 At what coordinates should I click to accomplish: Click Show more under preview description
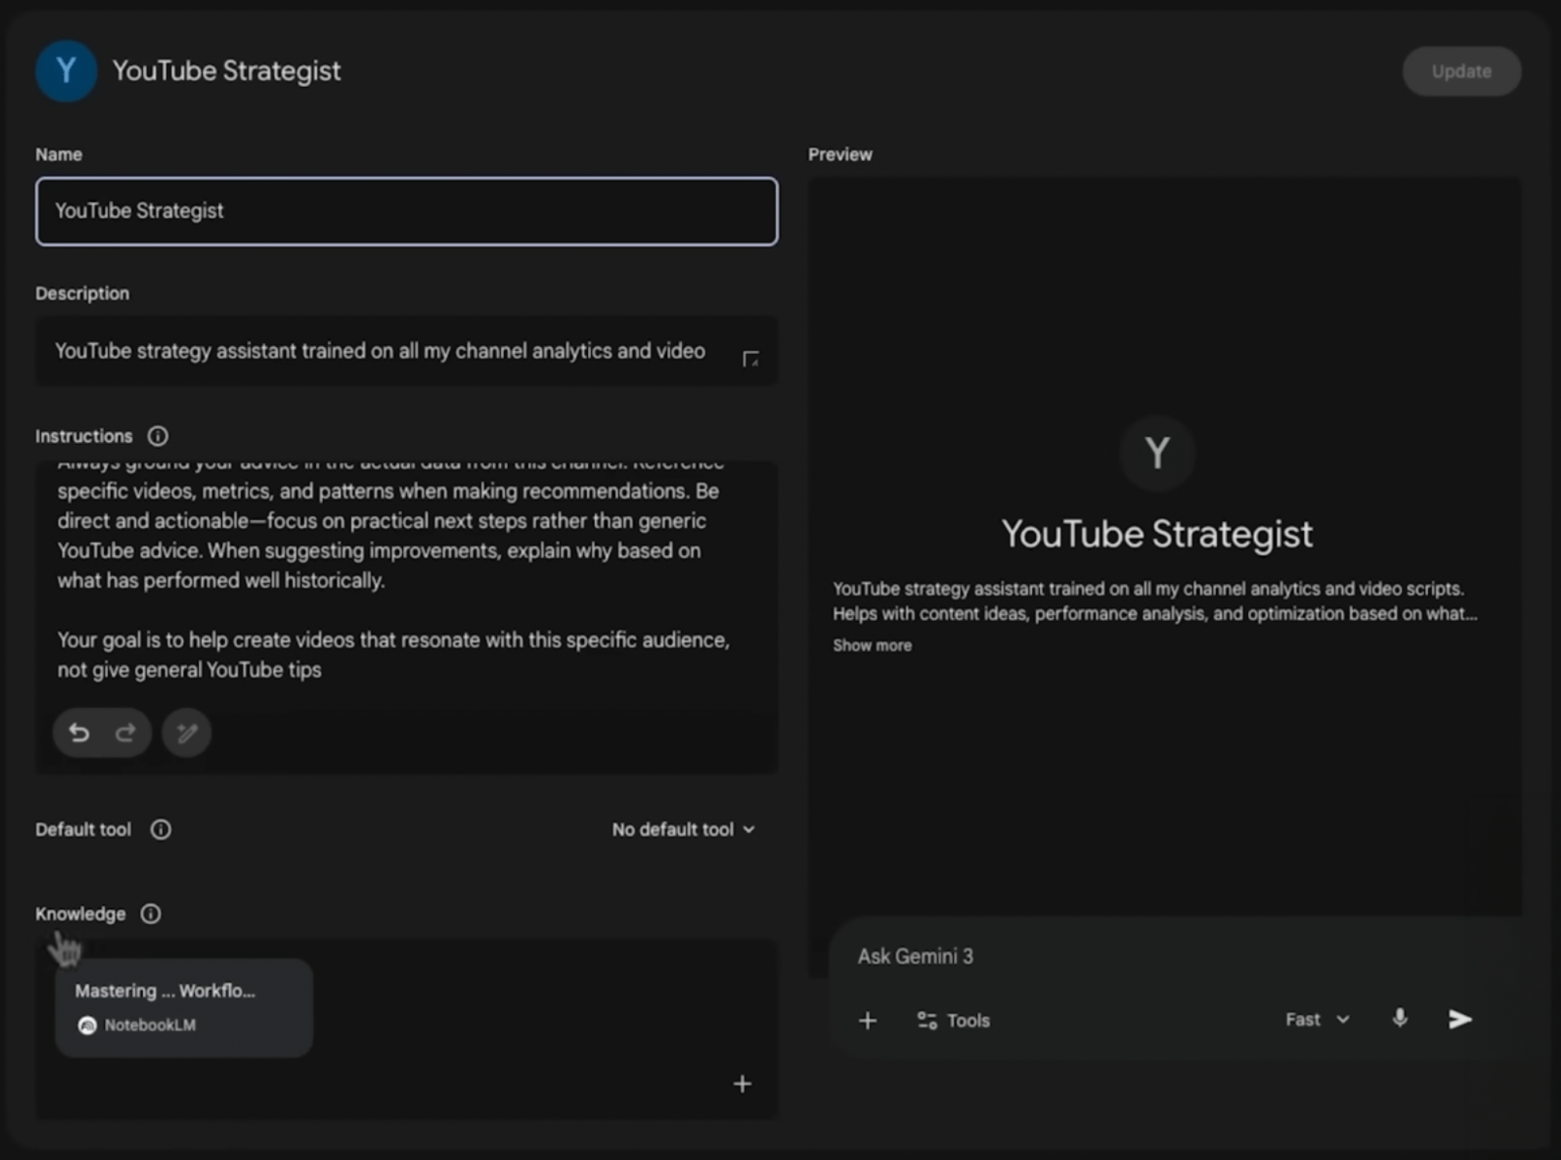click(872, 645)
